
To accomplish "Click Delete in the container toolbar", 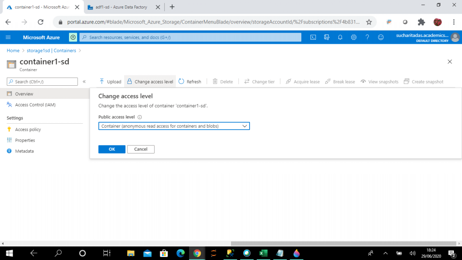I will 223,82.
